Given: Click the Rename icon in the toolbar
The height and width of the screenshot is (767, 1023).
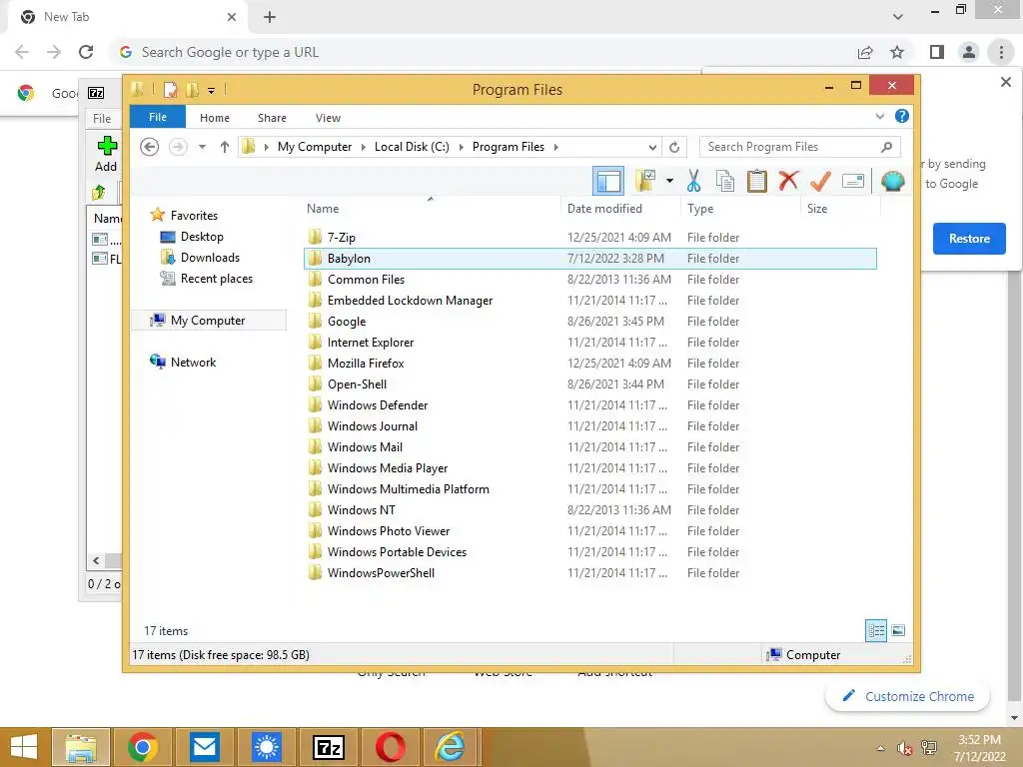Looking at the screenshot, I should click(853, 181).
